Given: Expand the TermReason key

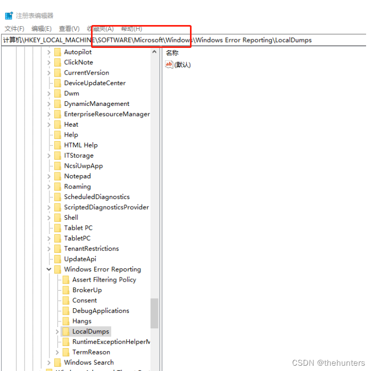Looking at the screenshot, I should [x=57, y=352].
